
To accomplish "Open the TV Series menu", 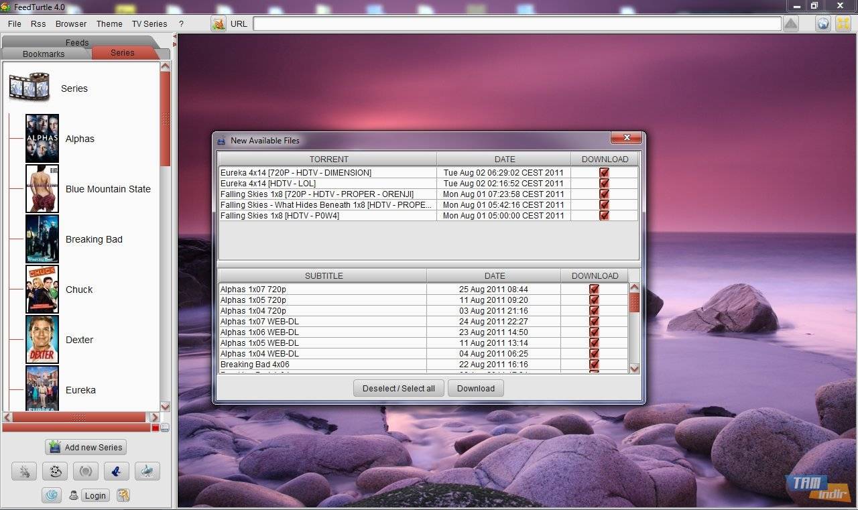I will pos(149,23).
